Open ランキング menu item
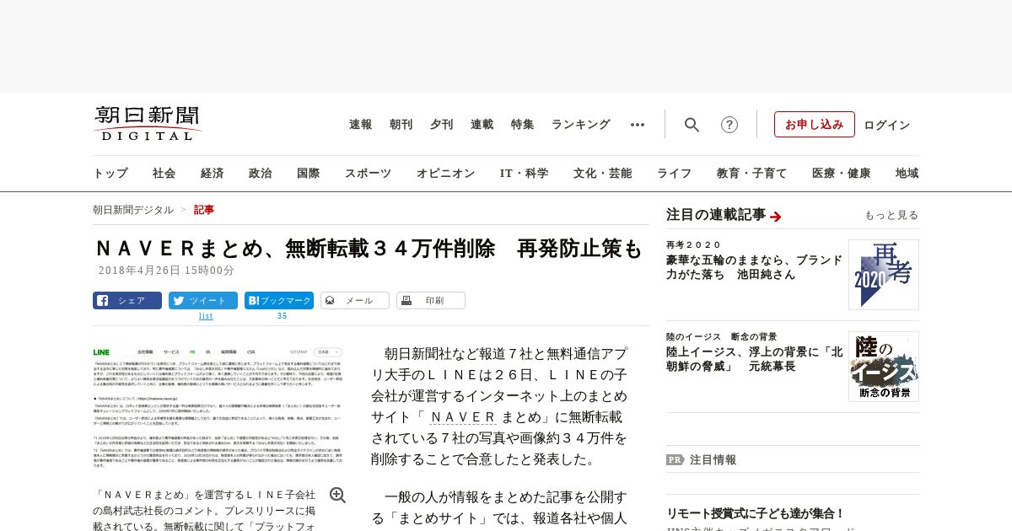1012x531 pixels. 581,125
